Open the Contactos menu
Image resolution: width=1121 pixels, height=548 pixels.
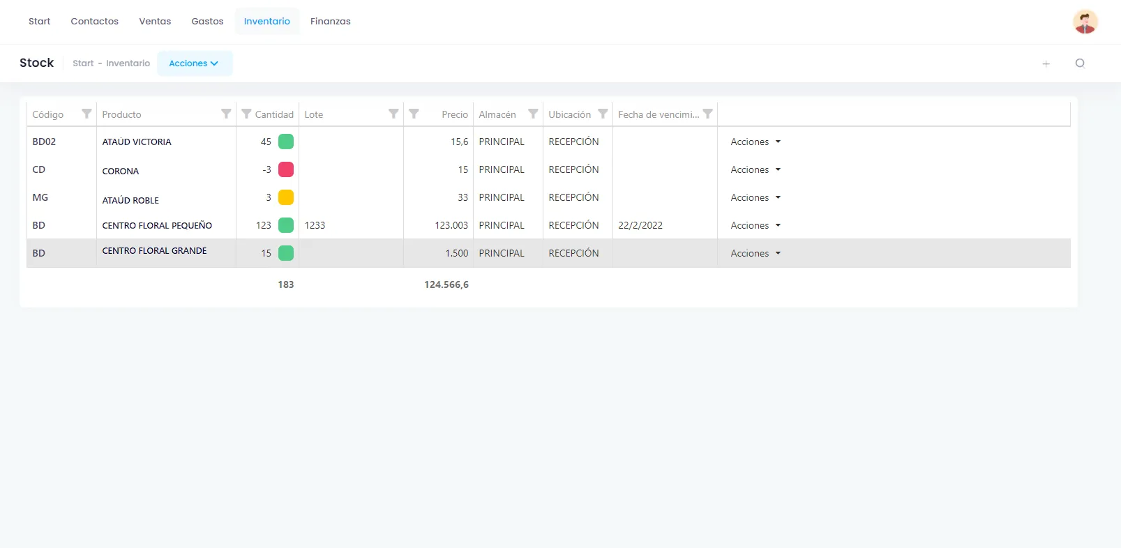(x=95, y=22)
